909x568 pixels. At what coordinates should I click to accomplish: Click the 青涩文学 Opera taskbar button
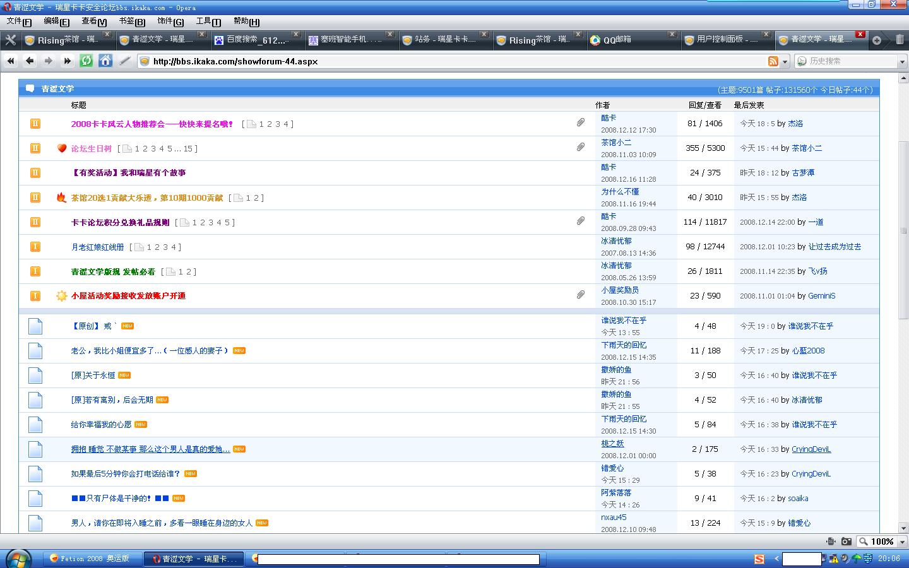click(x=195, y=559)
